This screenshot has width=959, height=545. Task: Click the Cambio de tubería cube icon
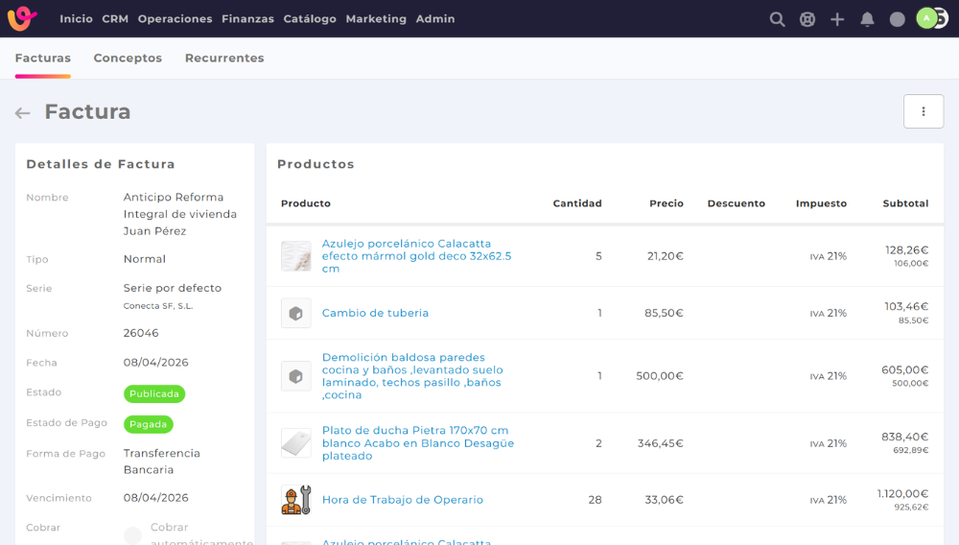(x=295, y=314)
